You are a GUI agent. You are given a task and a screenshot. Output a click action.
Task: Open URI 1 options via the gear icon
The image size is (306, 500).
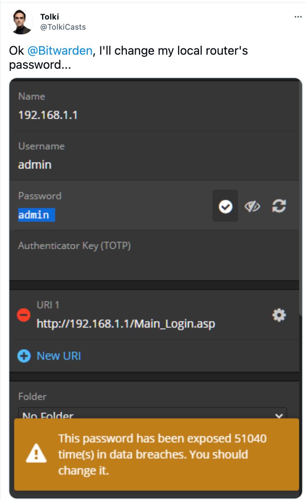[x=279, y=315]
